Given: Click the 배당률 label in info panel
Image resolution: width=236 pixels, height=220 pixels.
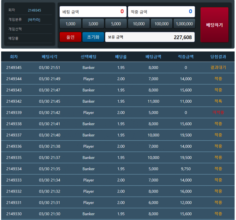Looking at the screenshot, I should click(13, 38).
